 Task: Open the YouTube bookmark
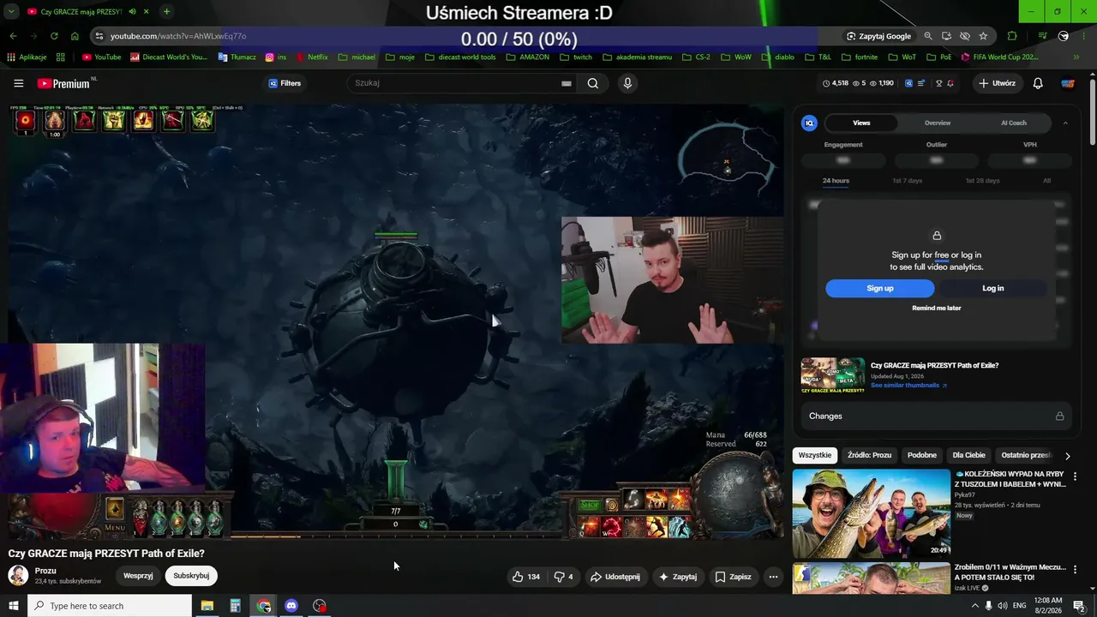(101, 57)
